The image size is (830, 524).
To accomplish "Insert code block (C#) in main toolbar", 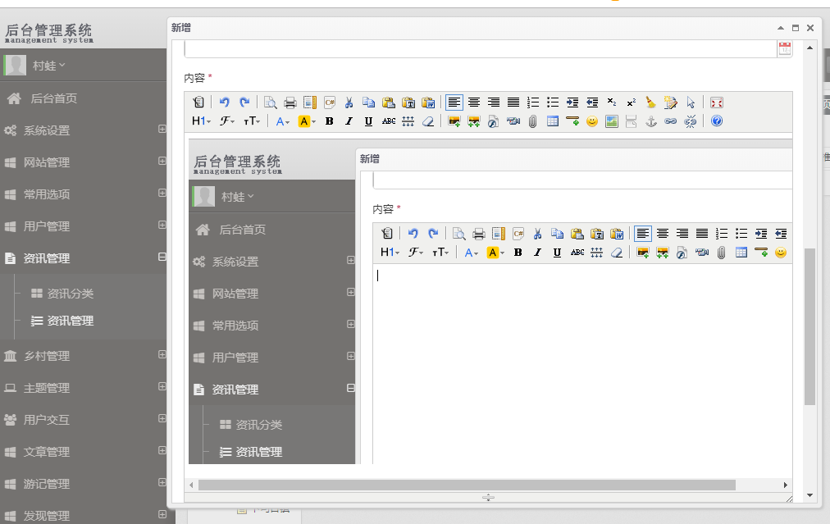I will coord(329,103).
